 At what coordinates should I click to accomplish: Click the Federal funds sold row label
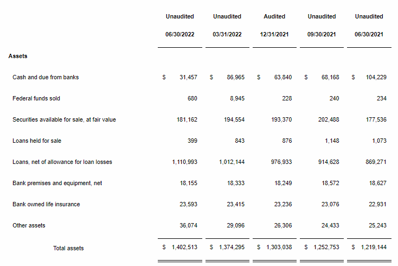pyautogui.click(x=36, y=98)
